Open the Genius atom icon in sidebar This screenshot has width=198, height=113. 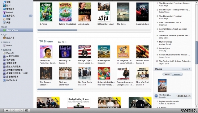[x=4, y=46]
